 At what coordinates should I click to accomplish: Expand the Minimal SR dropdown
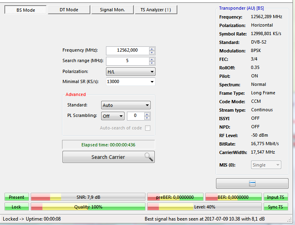[x=152, y=82]
